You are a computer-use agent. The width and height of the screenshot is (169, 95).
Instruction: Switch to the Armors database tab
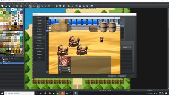39,32
